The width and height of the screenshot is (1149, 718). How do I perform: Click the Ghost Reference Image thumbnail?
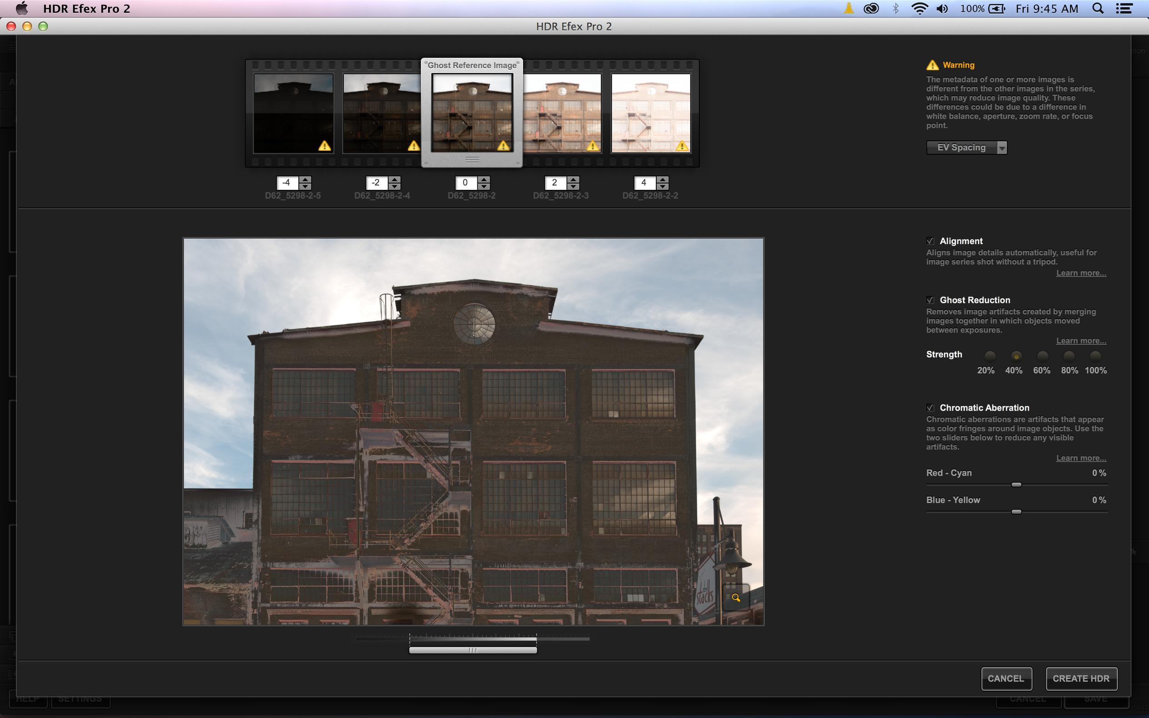tap(471, 113)
